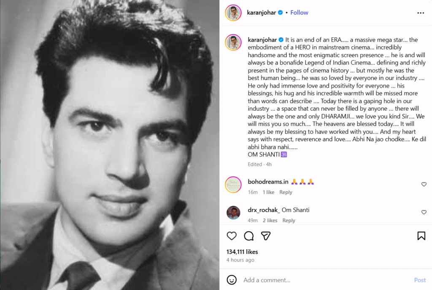
Task: Open the three-dot more options menu
Action: [x=421, y=13]
